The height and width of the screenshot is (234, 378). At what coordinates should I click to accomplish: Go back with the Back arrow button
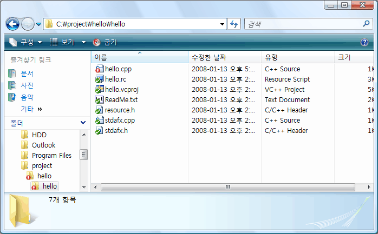(x=13, y=24)
